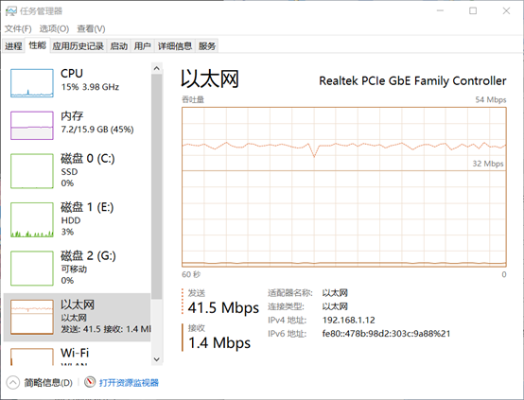Click sidebar scrollbar up arrow
The image size is (524, 400).
[157, 68]
